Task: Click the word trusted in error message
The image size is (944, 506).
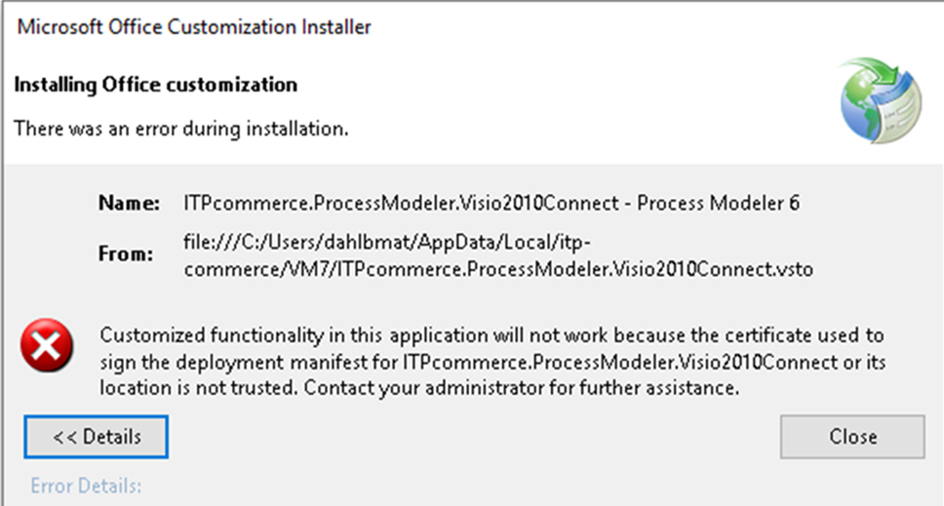Action: tap(268, 388)
